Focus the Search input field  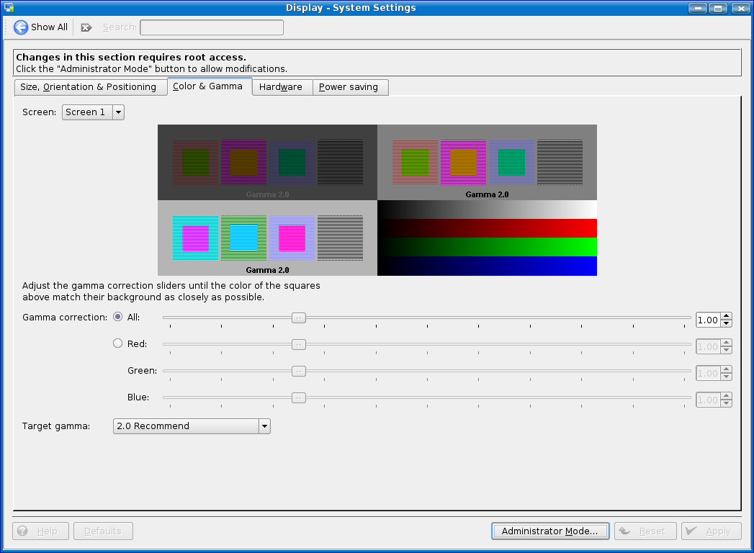212,27
